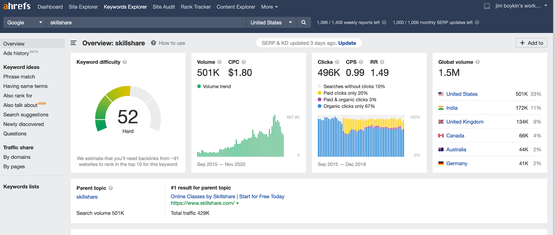555x235 pixels.
Task: Open Keywords lists
Action: (x=21, y=186)
